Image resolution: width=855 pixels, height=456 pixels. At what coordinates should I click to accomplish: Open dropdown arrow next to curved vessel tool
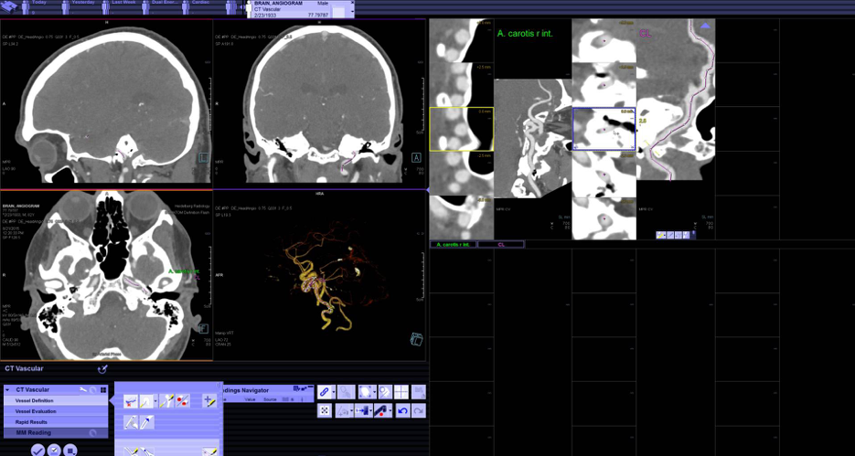tap(155, 401)
